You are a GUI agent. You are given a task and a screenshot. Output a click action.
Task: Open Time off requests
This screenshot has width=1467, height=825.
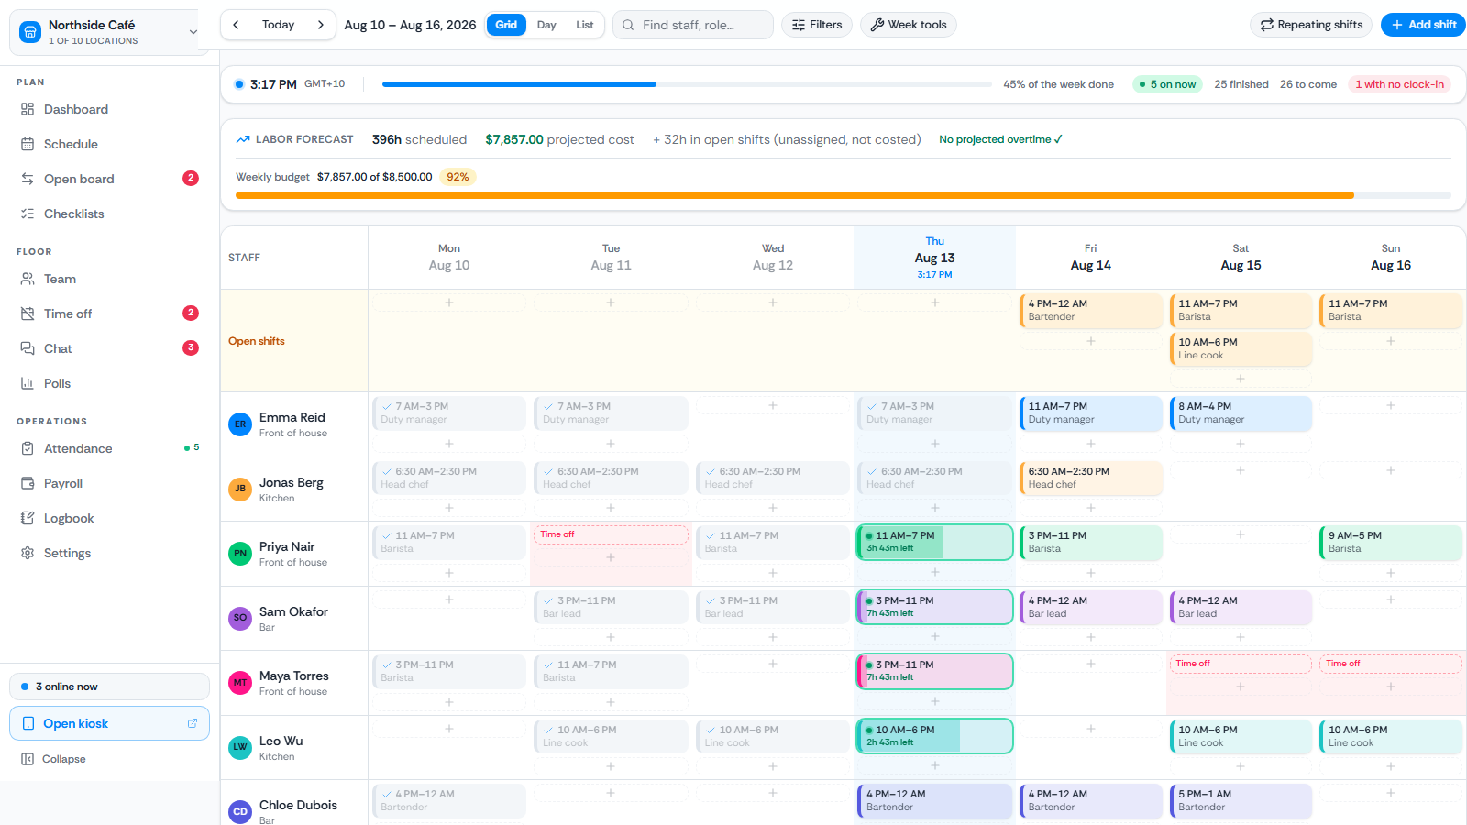(109, 313)
